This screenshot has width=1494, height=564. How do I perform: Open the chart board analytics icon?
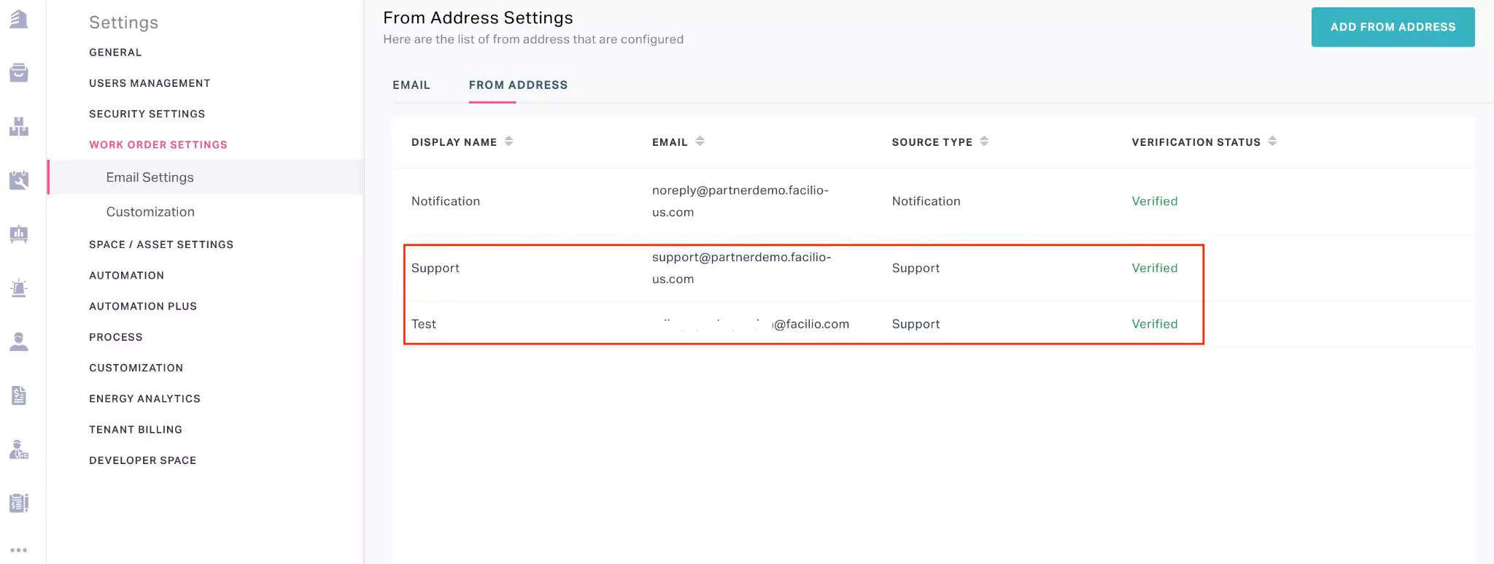point(19,234)
